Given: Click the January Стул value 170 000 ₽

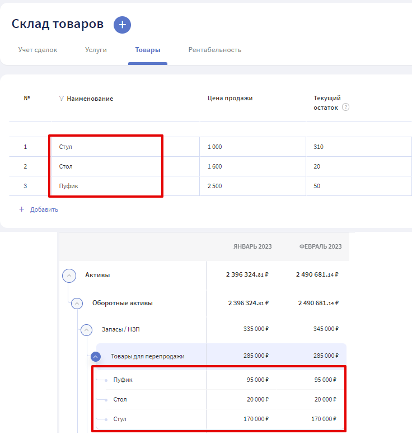Looking at the screenshot, I should [256, 419].
